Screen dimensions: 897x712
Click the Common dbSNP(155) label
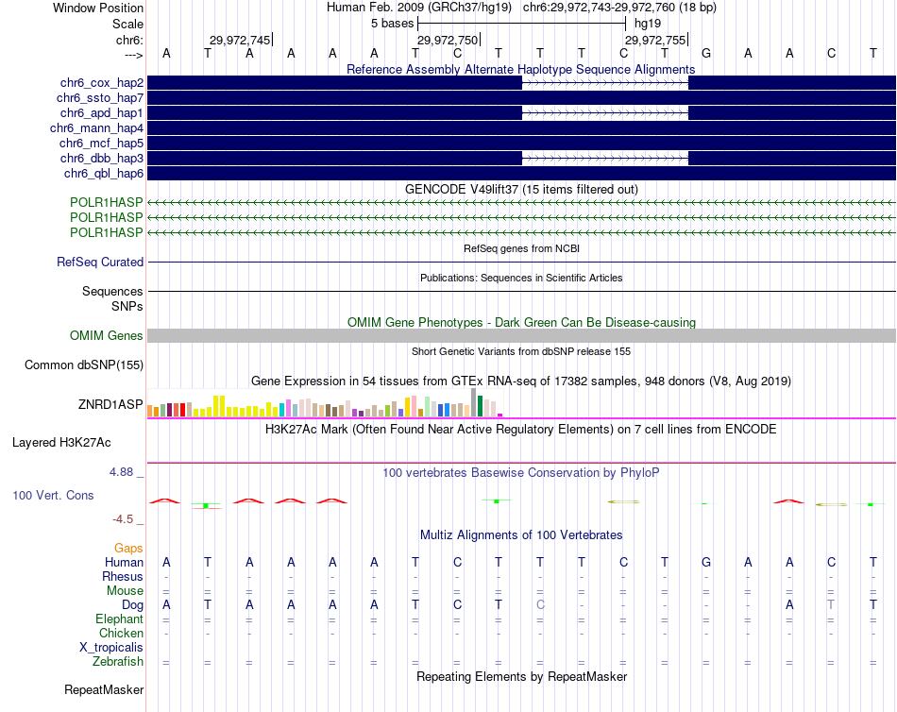pyautogui.click(x=84, y=365)
